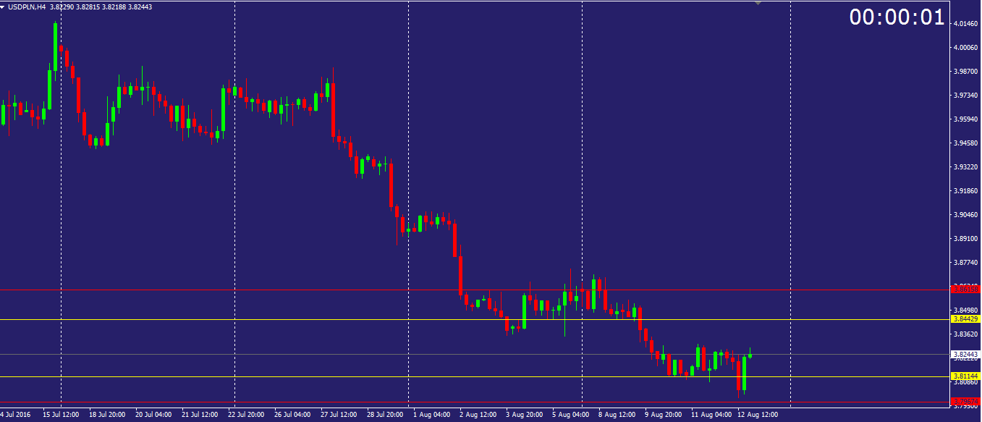Click the yellow 3.81144 price label
Image resolution: width=982 pixels, height=422 pixels.
click(x=965, y=376)
